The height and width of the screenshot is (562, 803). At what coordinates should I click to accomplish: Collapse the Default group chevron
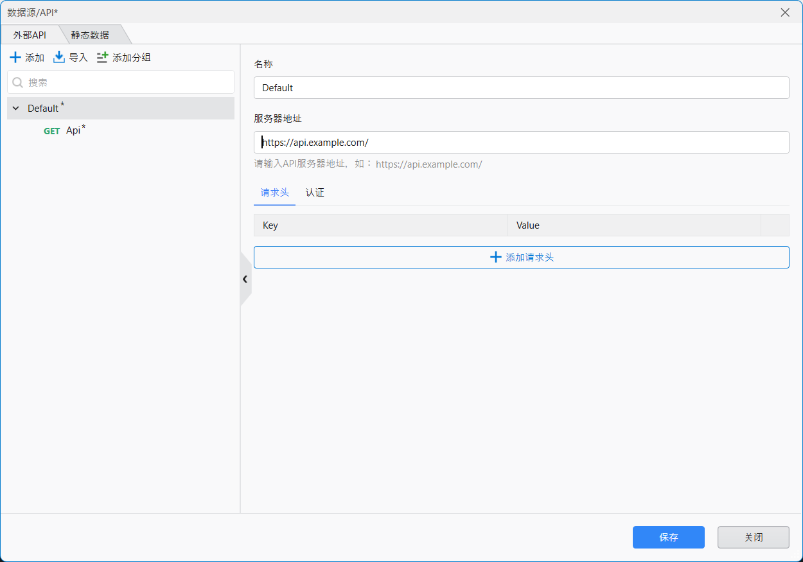tap(16, 109)
